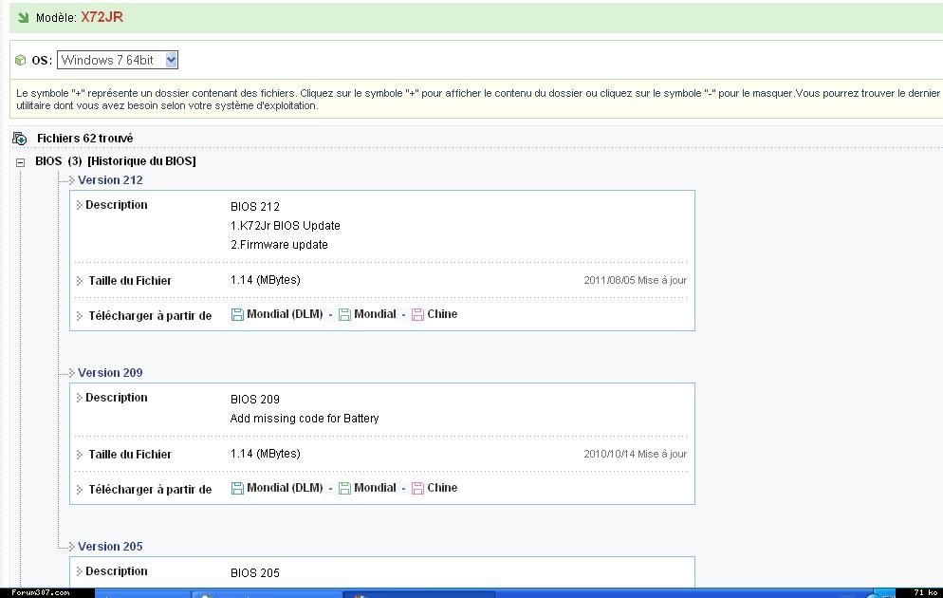Click the green cube icon beside OS label
943x598 pixels.
21,60
